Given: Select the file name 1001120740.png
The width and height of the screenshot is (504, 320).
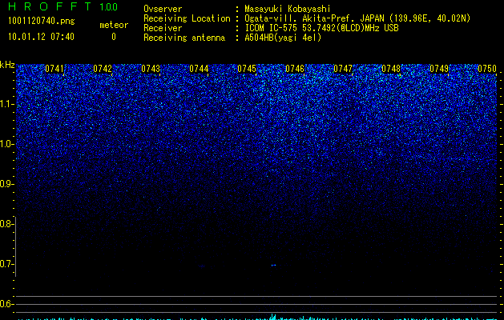Looking at the screenshot, I should point(42,22).
